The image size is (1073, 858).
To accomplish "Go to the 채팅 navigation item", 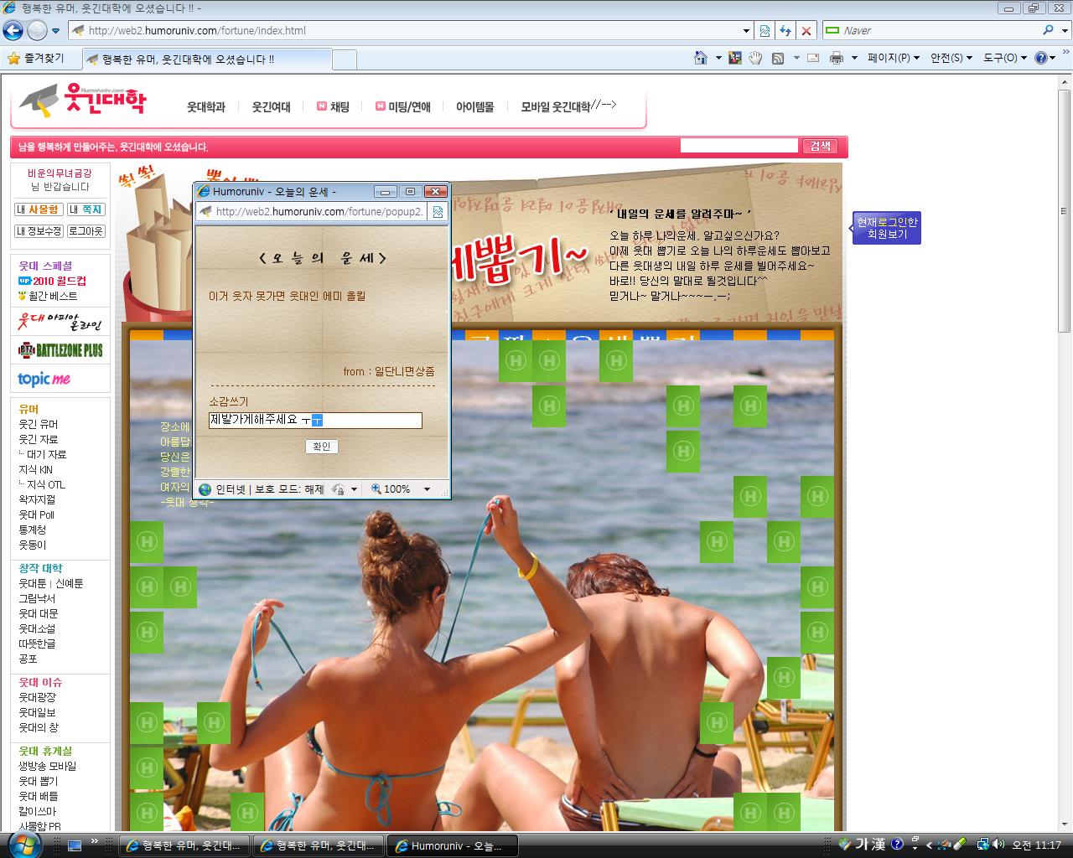I will (x=333, y=107).
